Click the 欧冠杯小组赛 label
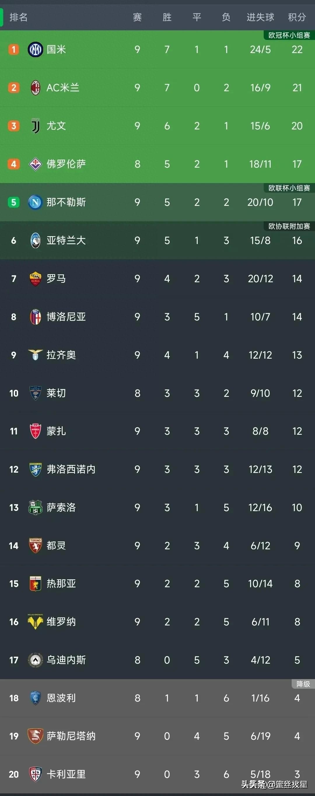The image size is (315, 796). coord(289,35)
